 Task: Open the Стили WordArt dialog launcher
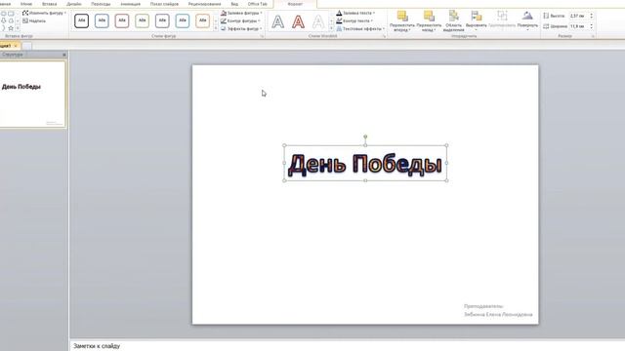click(384, 36)
